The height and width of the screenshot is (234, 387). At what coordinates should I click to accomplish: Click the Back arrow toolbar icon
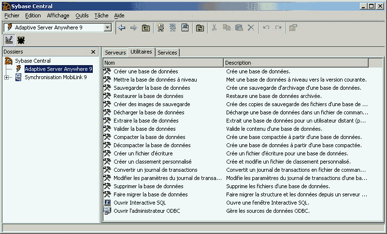pyautogui.click(x=122, y=28)
